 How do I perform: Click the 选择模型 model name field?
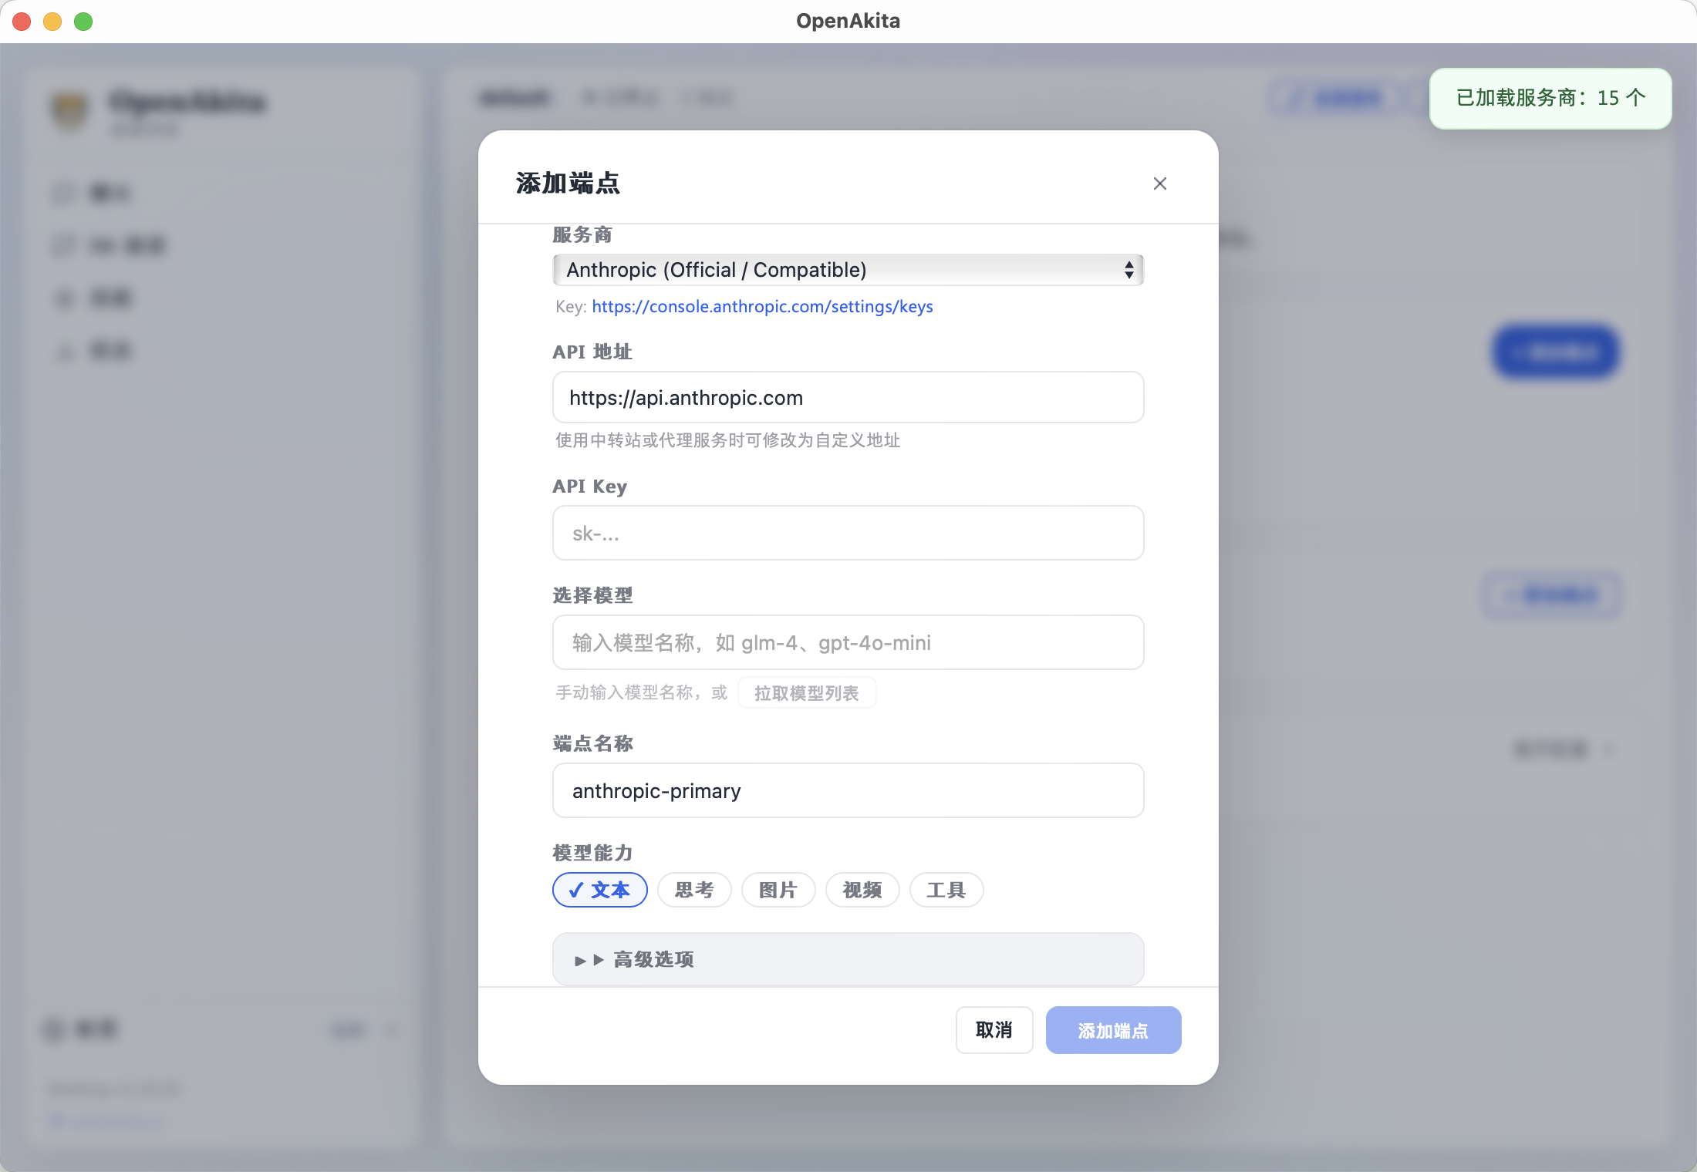coord(848,642)
